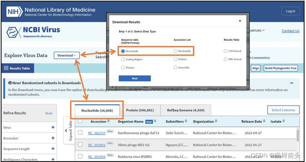Click the info icon in Randomized subsets notice
The image size is (306, 162).
click(x=10, y=83)
